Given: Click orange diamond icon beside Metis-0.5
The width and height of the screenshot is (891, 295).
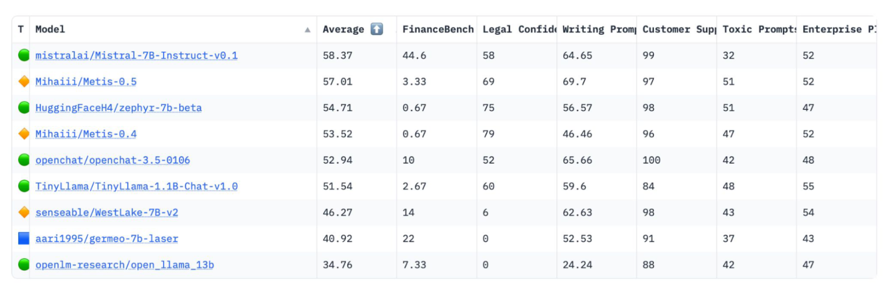Looking at the screenshot, I should click(x=24, y=81).
